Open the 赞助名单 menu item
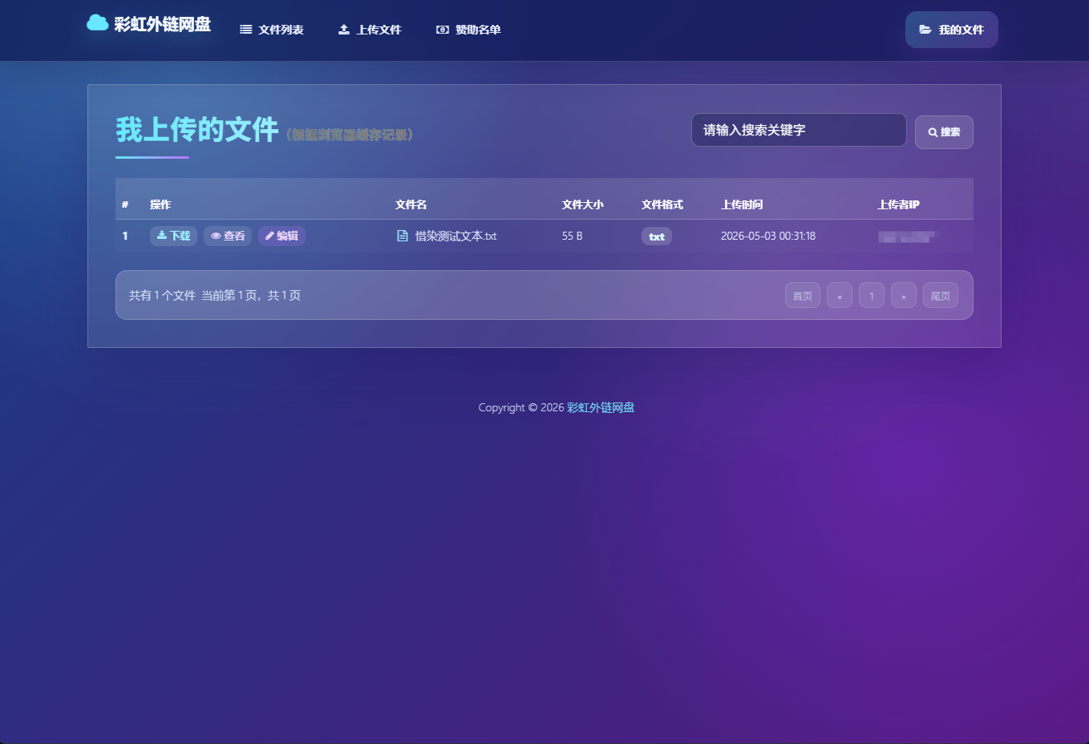The image size is (1089, 744). tap(468, 30)
